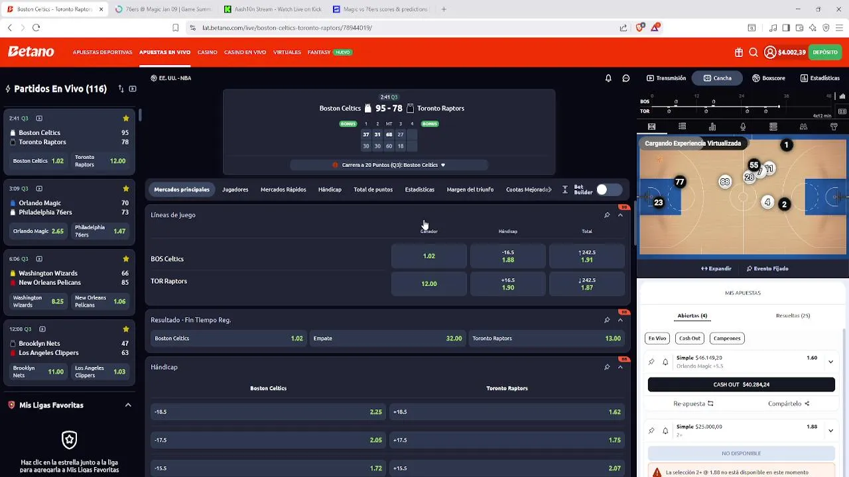
Task: Filter open bets by Campeones chip
Action: point(727,338)
